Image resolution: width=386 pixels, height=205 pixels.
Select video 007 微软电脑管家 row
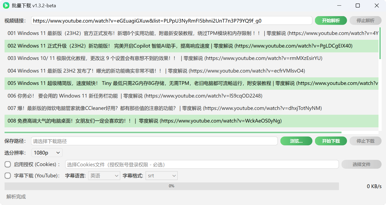coord(191,108)
